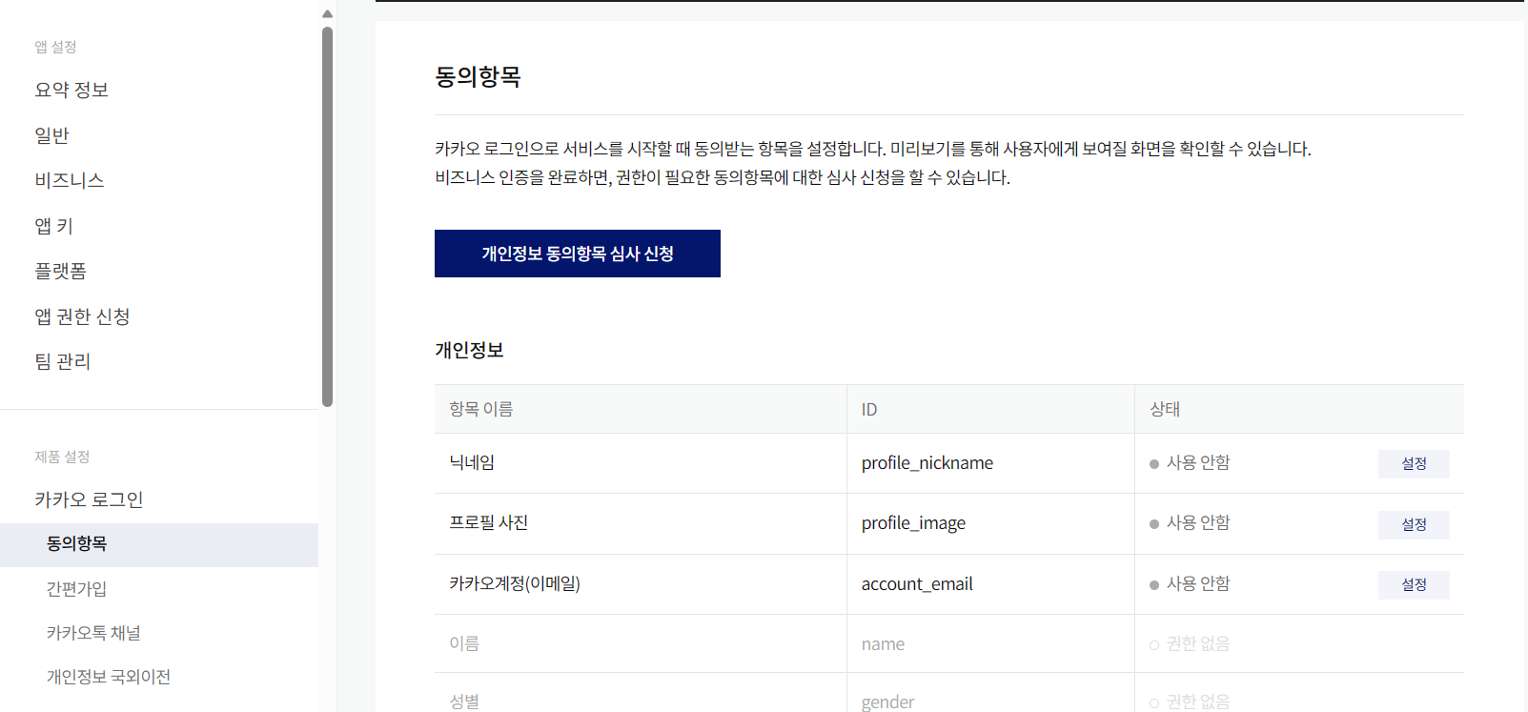Click the 상태 column header
The width and height of the screenshot is (1528, 712).
[1165, 409]
